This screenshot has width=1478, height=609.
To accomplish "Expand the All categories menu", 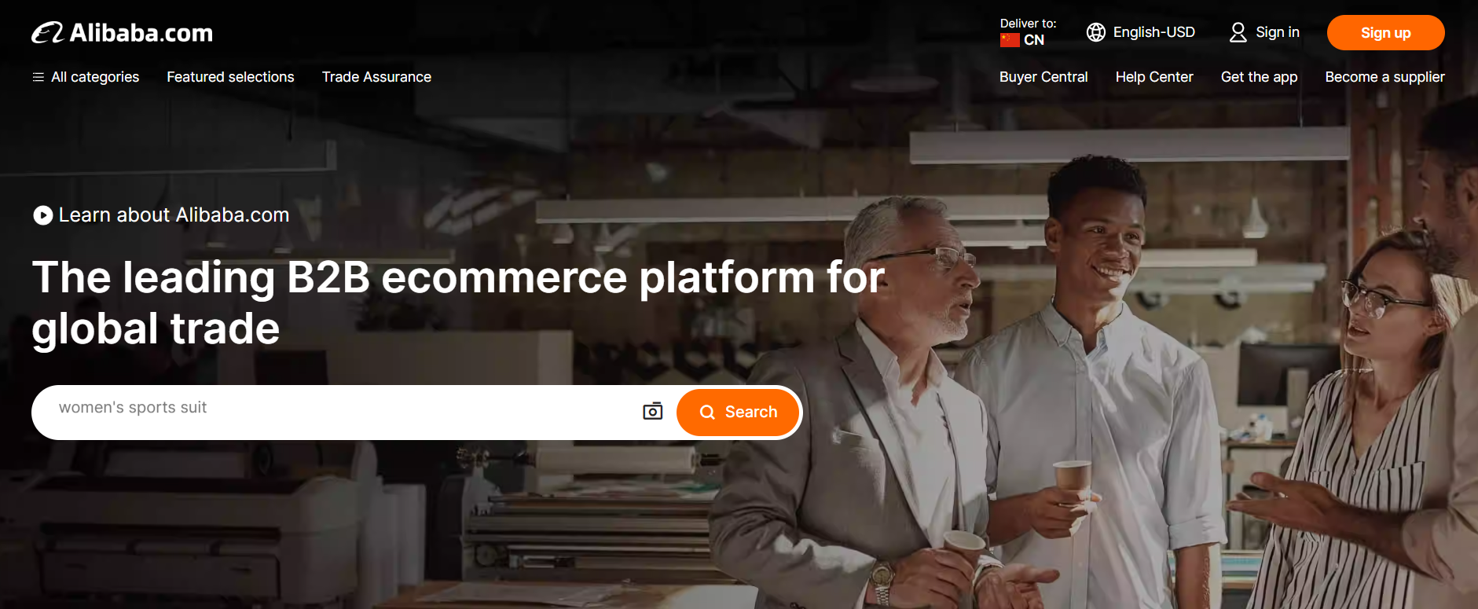I will click(x=86, y=77).
